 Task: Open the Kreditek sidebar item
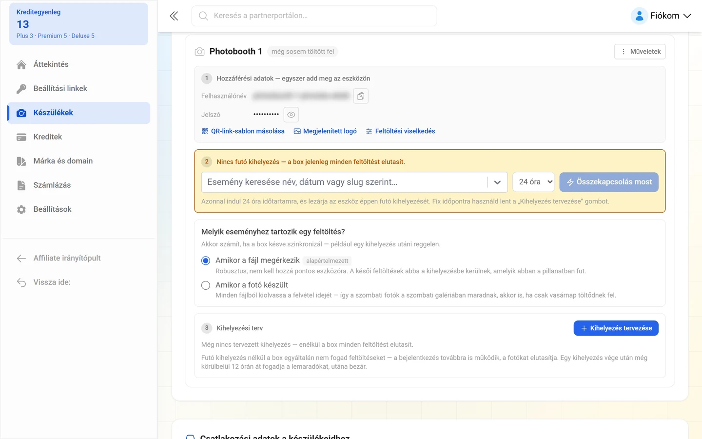pyautogui.click(x=78, y=137)
